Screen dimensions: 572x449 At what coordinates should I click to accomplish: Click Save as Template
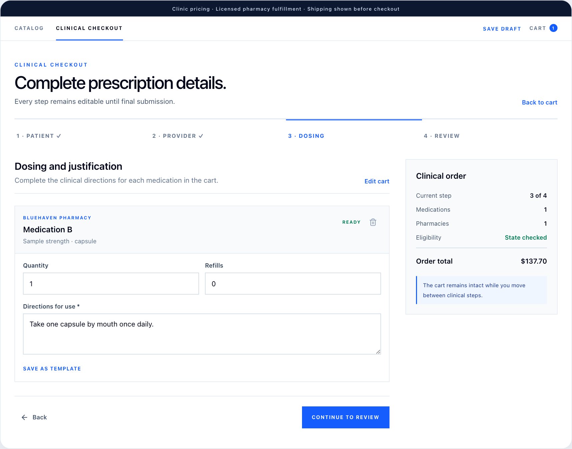52,368
